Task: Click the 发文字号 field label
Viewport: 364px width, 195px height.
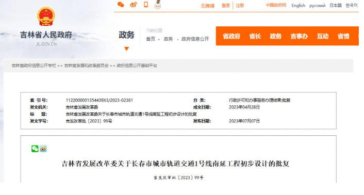Action: [x=39, y=121]
